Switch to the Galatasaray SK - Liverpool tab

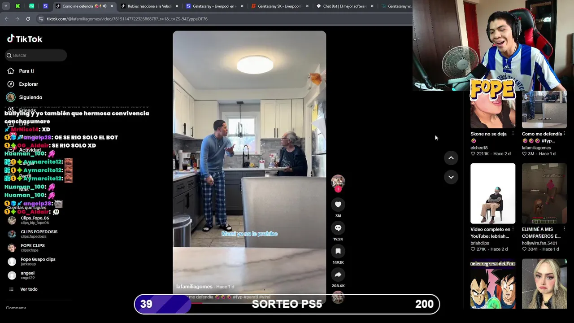(280, 6)
